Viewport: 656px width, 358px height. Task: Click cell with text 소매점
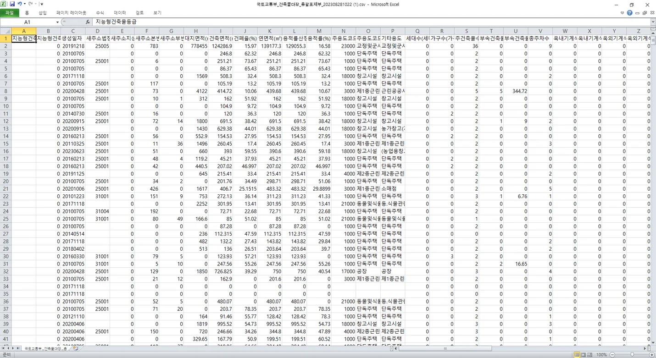tap(393, 189)
